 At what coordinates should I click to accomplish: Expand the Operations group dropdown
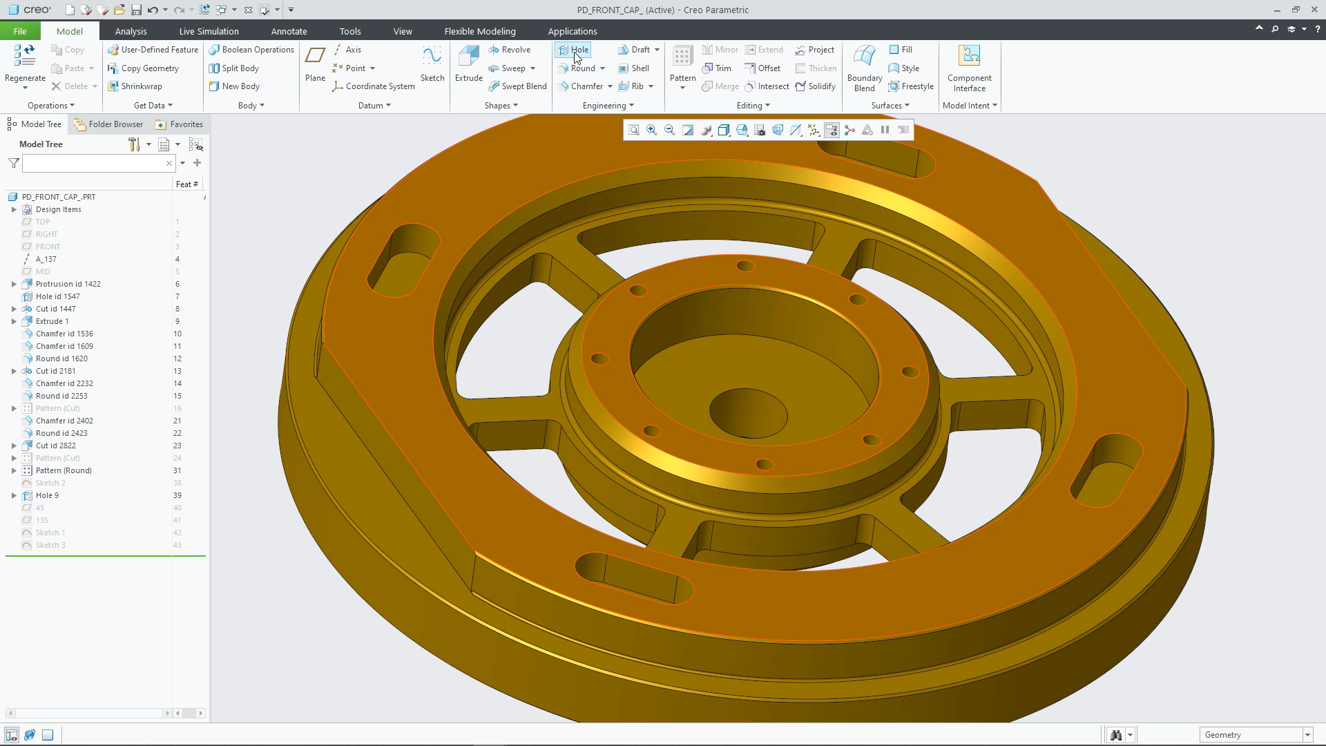click(51, 106)
